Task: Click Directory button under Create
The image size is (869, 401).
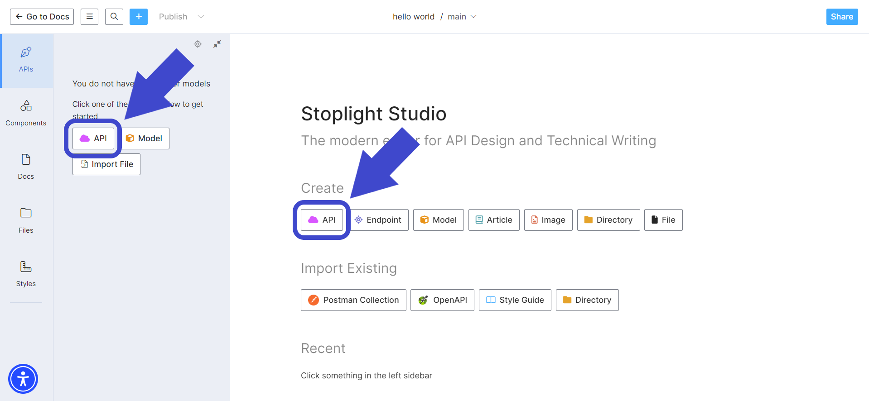Action: 608,220
